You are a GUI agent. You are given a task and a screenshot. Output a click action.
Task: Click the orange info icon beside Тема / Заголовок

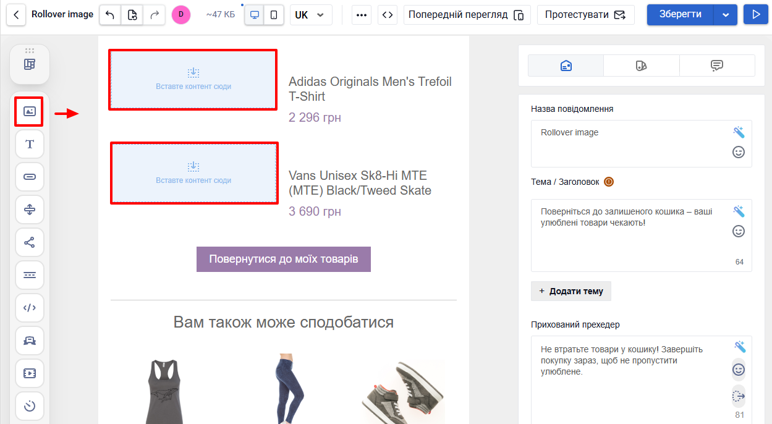click(609, 182)
